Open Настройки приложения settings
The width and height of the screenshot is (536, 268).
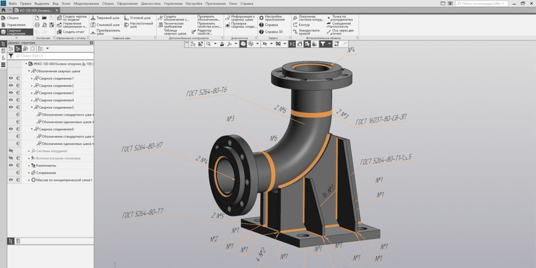[x=272, y=18]
